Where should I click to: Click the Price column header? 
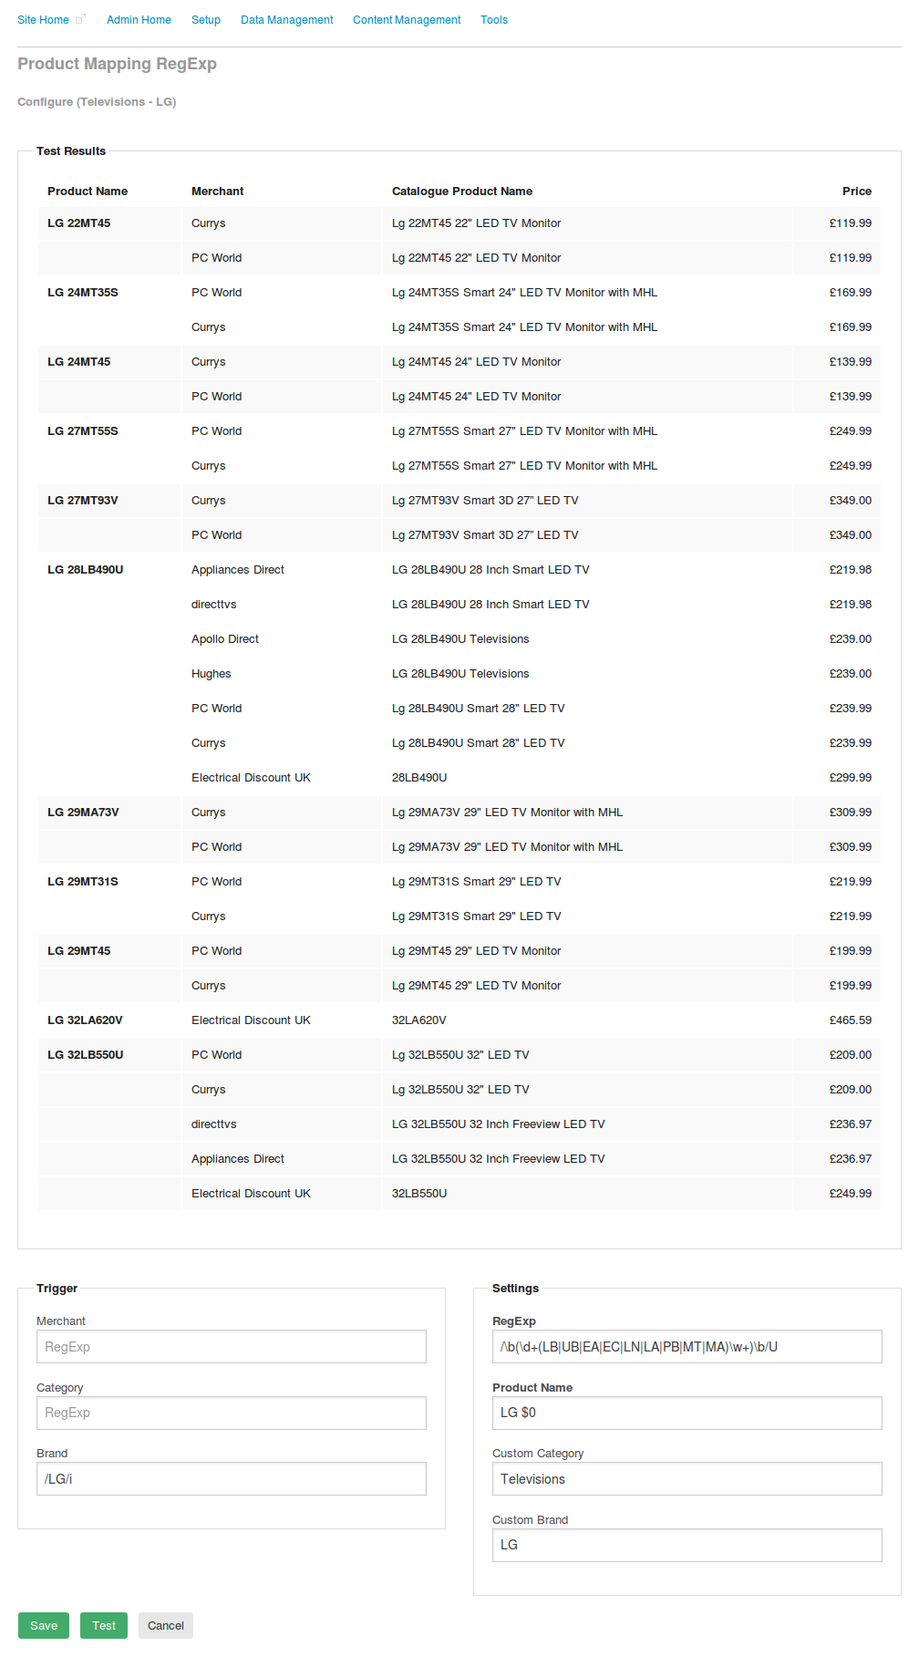tap(856, 192)
